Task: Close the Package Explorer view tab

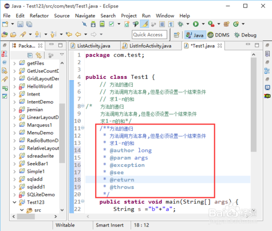Action: click(40, 46)
